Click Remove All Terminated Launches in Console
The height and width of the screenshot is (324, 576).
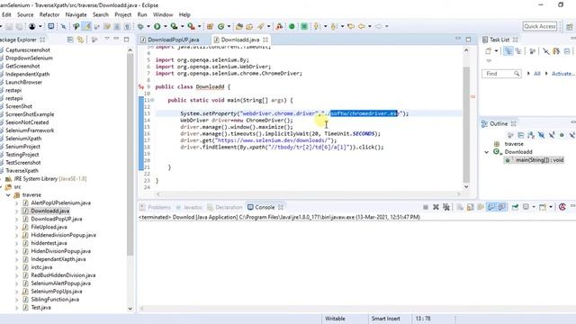(446, 208)
